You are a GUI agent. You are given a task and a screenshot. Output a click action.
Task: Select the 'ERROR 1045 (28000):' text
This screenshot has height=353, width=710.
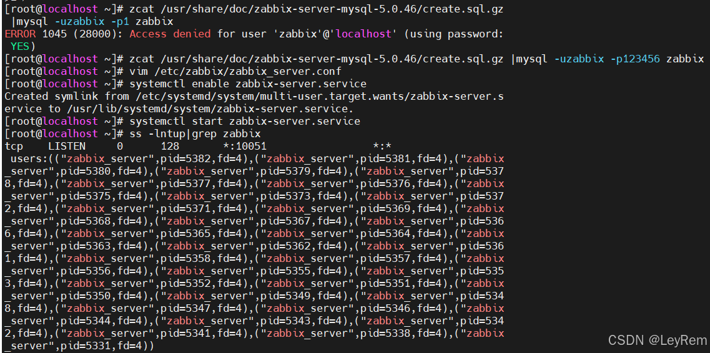pyautogui.click(x=64, y=34)
